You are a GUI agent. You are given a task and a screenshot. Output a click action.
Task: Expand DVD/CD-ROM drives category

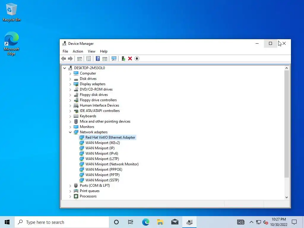[x=70, y=90]
